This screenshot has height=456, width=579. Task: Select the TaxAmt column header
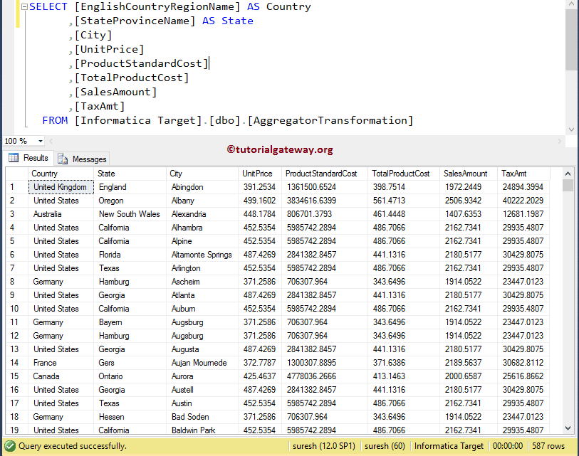click(513, 174)
